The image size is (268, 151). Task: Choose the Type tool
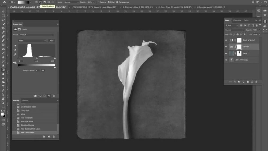pos(3,86)
